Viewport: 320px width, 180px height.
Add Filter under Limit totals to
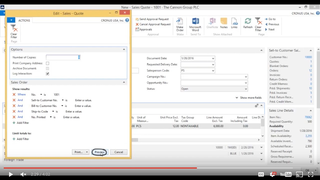tap(21, 139)
